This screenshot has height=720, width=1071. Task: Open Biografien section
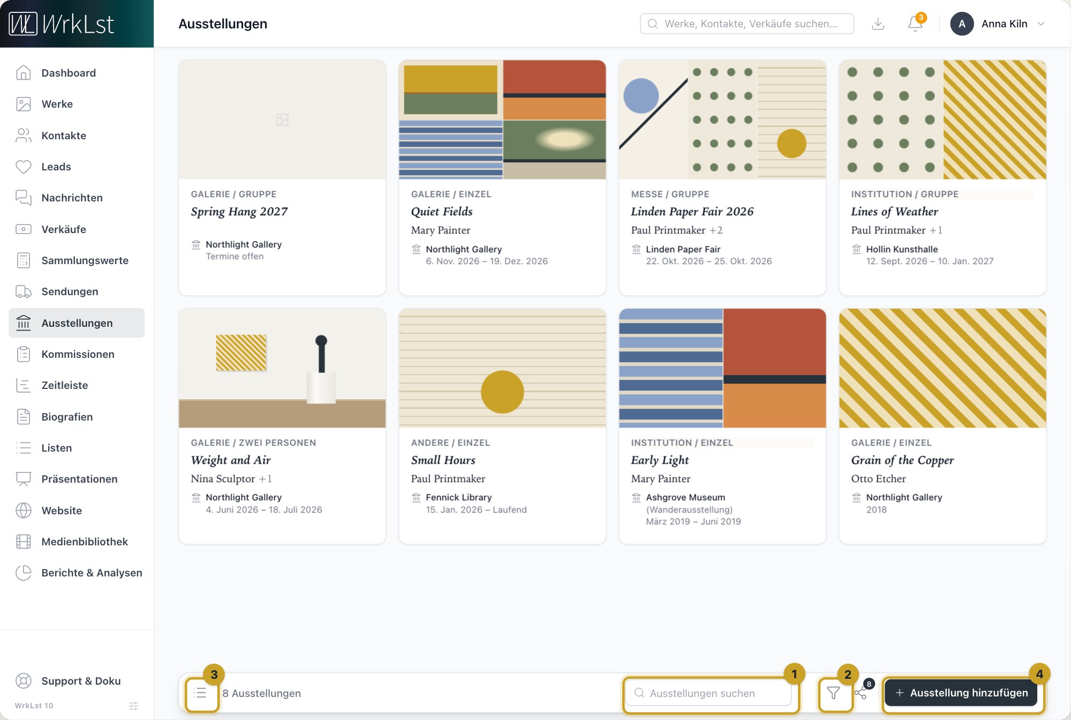click(77, 417)
